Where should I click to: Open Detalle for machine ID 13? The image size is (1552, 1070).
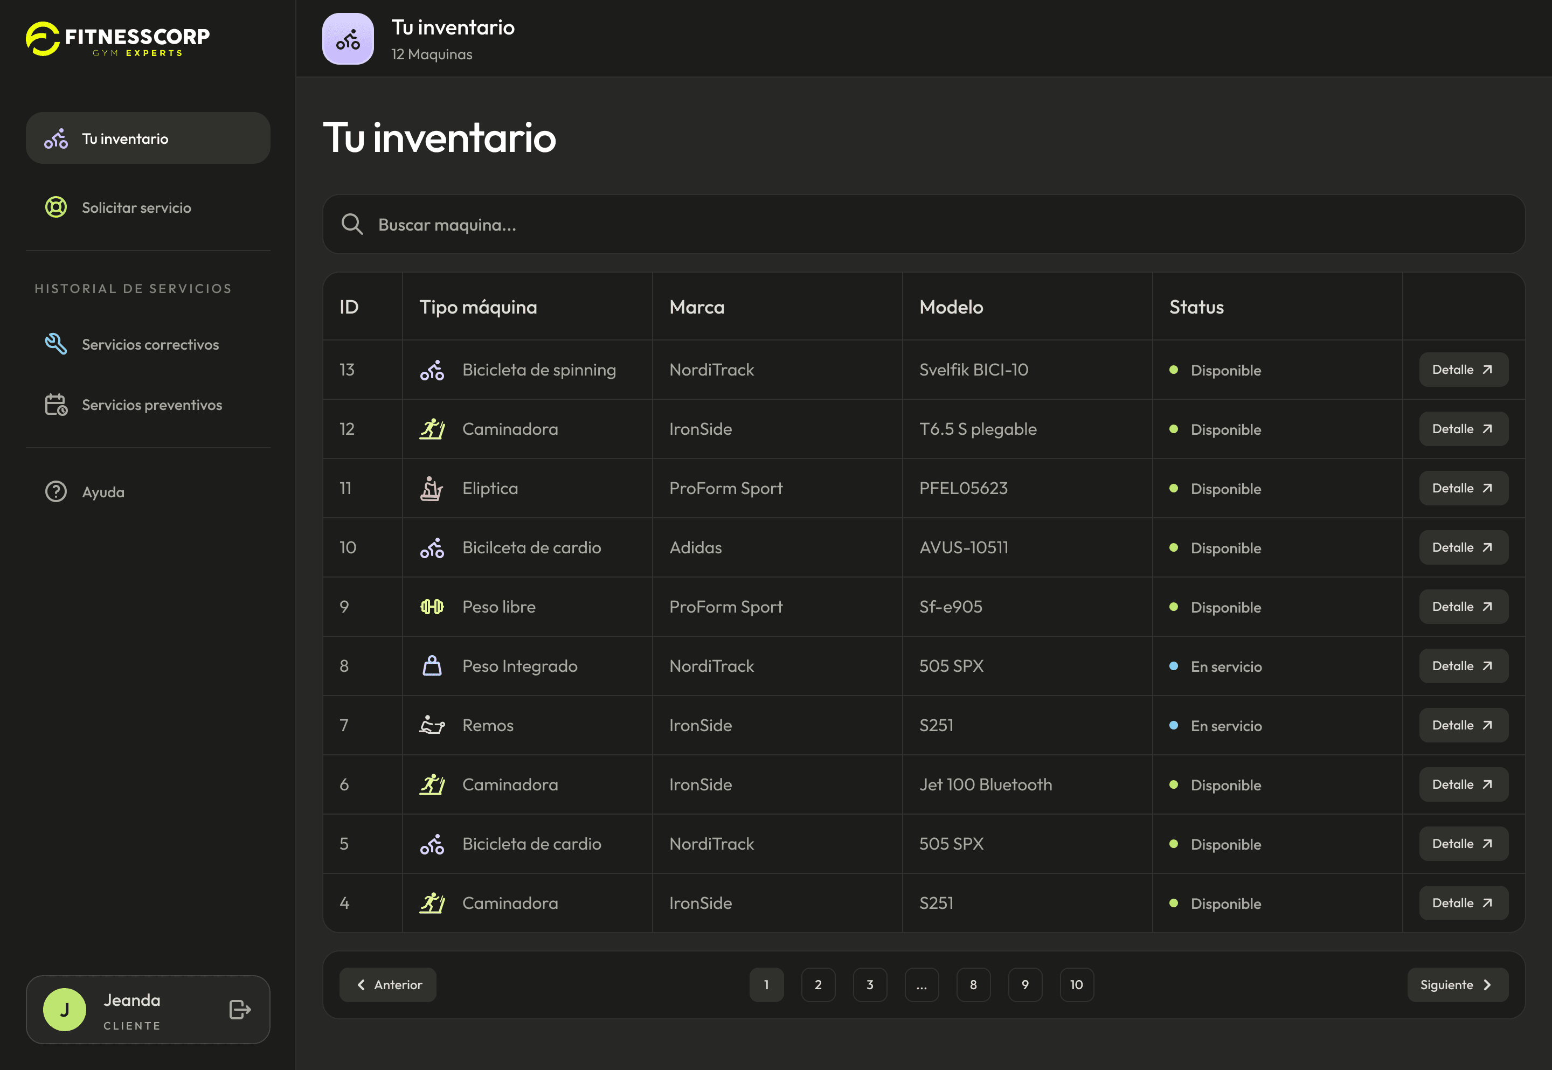click(1464, 370)
